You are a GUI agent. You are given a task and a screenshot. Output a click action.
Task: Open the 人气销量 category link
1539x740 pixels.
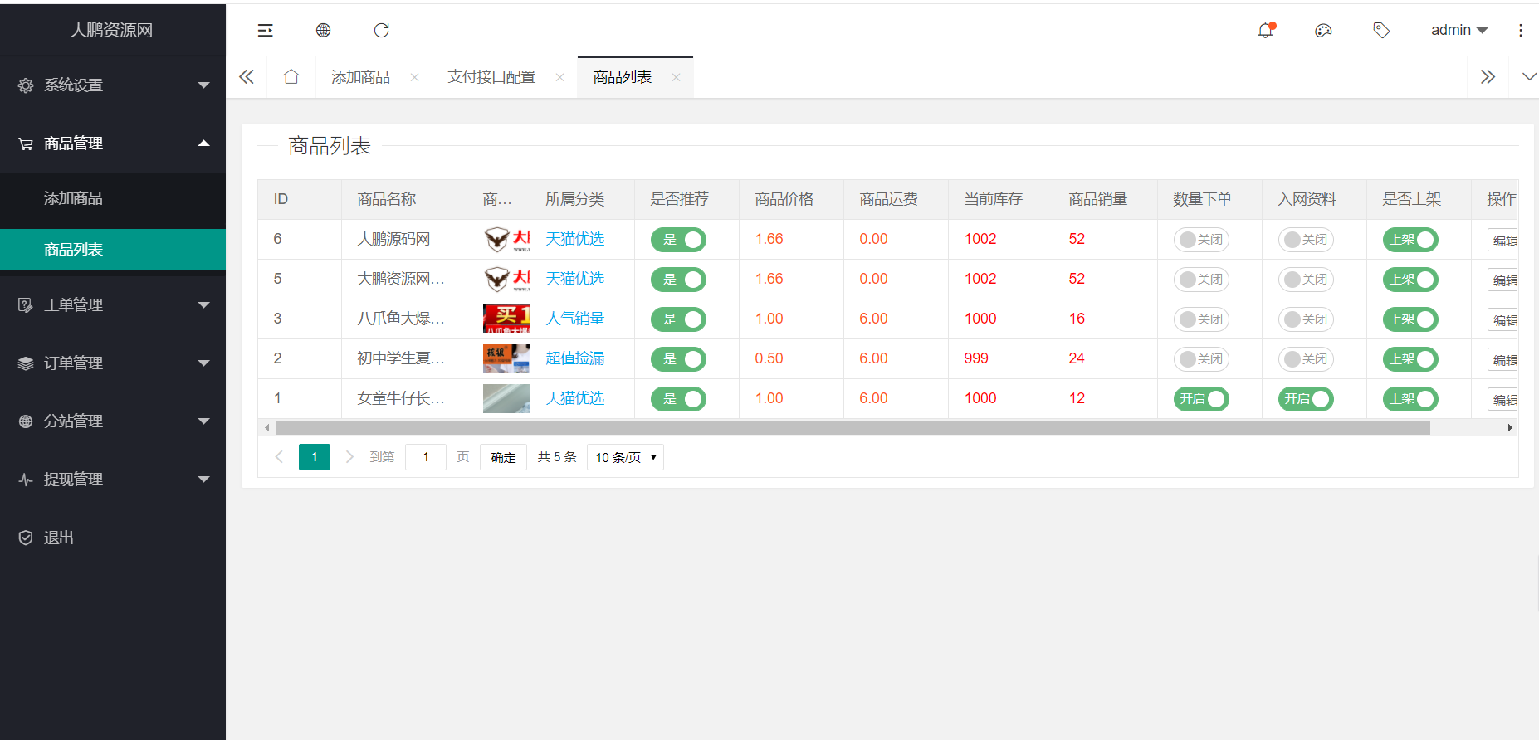pyautogui.click(x=574, y=319)
